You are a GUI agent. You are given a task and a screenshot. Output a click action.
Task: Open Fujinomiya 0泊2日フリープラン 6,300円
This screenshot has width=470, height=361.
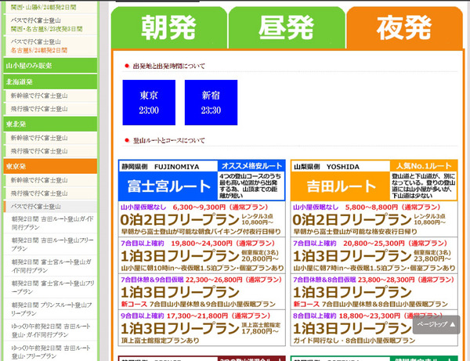[x=202, y=219]
